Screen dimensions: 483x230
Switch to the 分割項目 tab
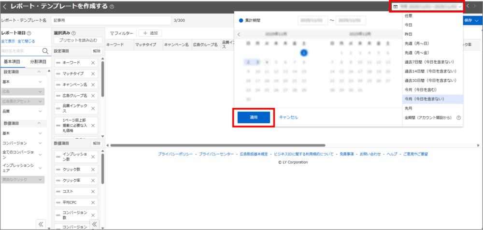click(x=38, y=62)
